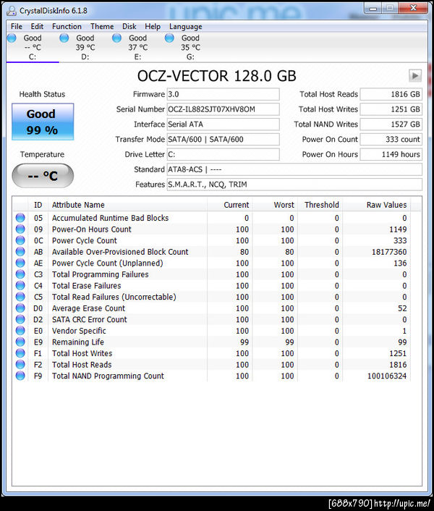This screenshot has height=511, width=434.
Task: Click status orb for Total Host Reads row F2
Action: pos(20,365)
